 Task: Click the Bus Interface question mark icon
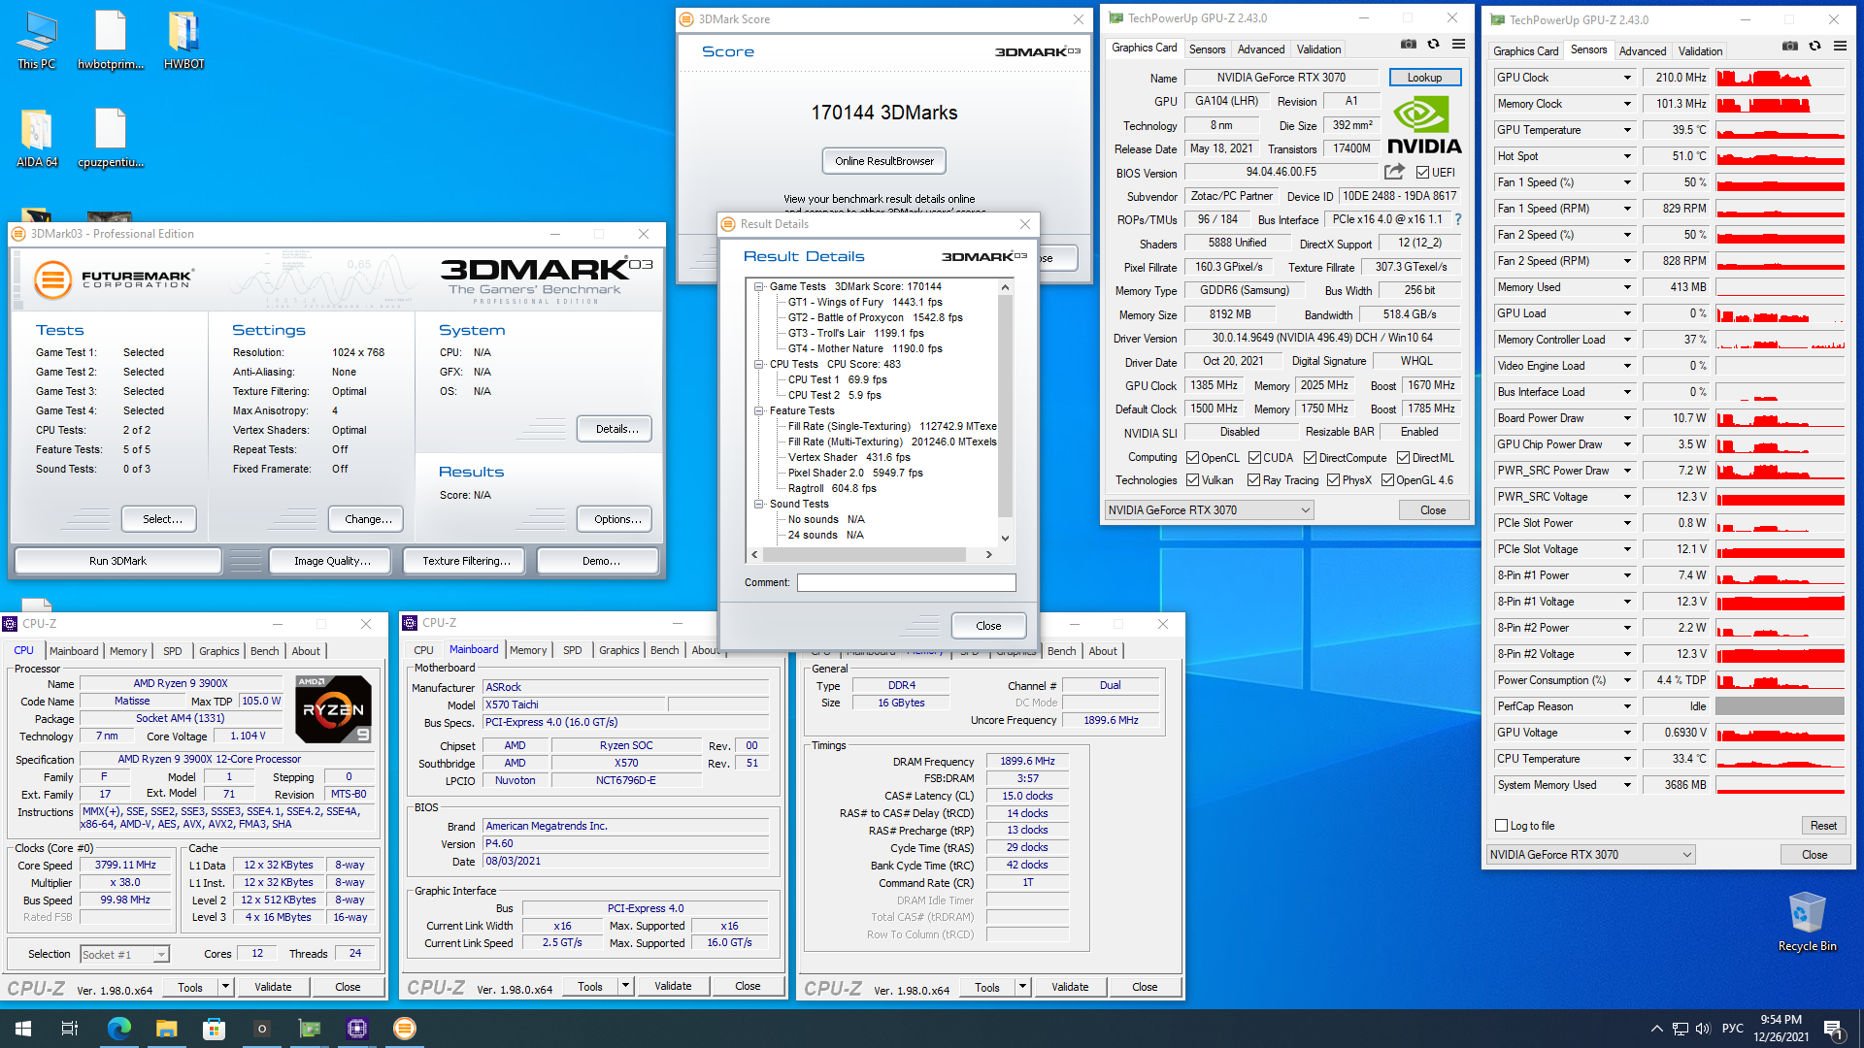[1457, 219]
